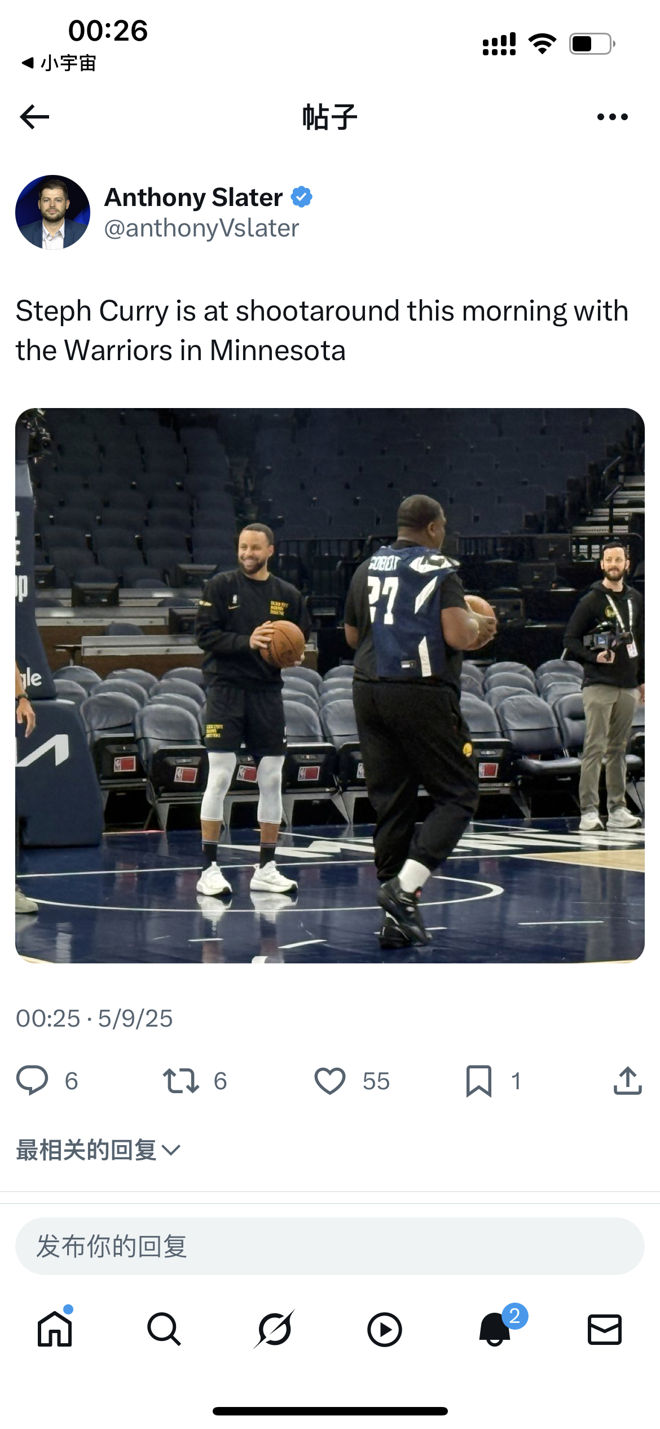
Task: Open the three-dot more options menu
Action: pyautogui.click(x=612, y=117)
